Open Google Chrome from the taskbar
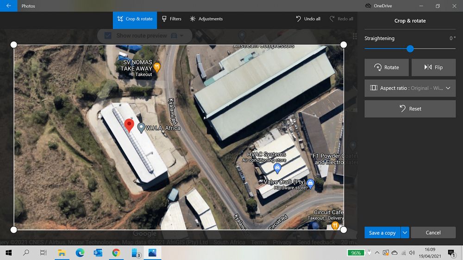Viewport: 463px width, 260px height. click(x=116, y=253)
